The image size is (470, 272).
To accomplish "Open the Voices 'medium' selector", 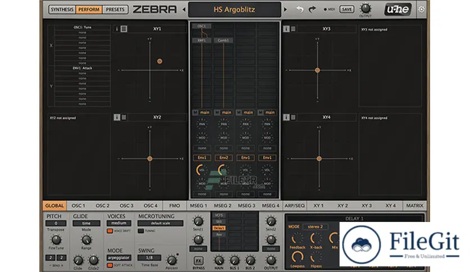I will coord(119,223).
